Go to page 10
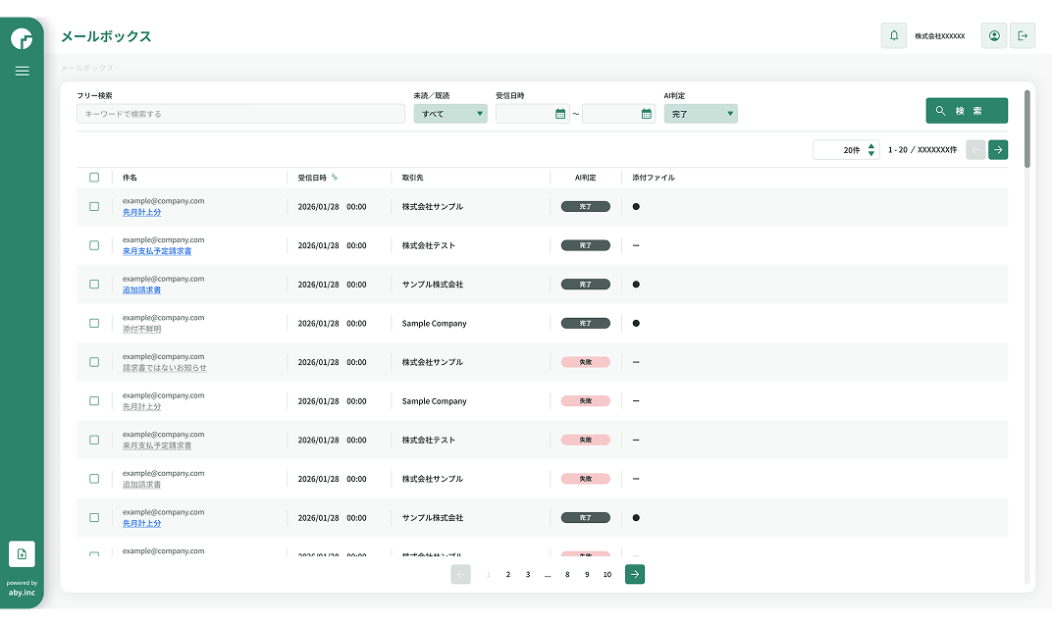 [607, 574]
